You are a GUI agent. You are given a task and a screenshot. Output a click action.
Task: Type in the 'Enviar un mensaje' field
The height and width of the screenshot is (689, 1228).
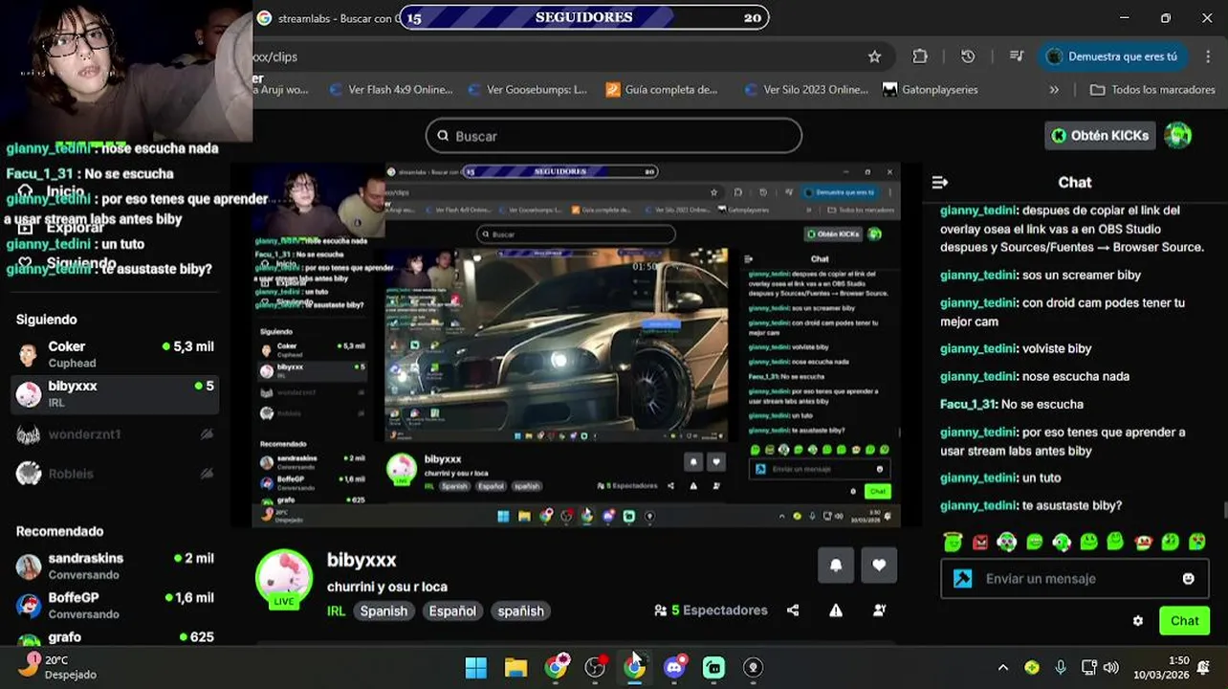click(1075, 579)
